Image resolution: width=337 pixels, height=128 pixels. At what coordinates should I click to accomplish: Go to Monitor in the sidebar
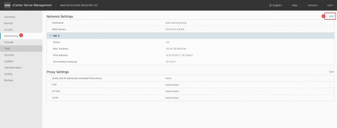pos(21,23)
